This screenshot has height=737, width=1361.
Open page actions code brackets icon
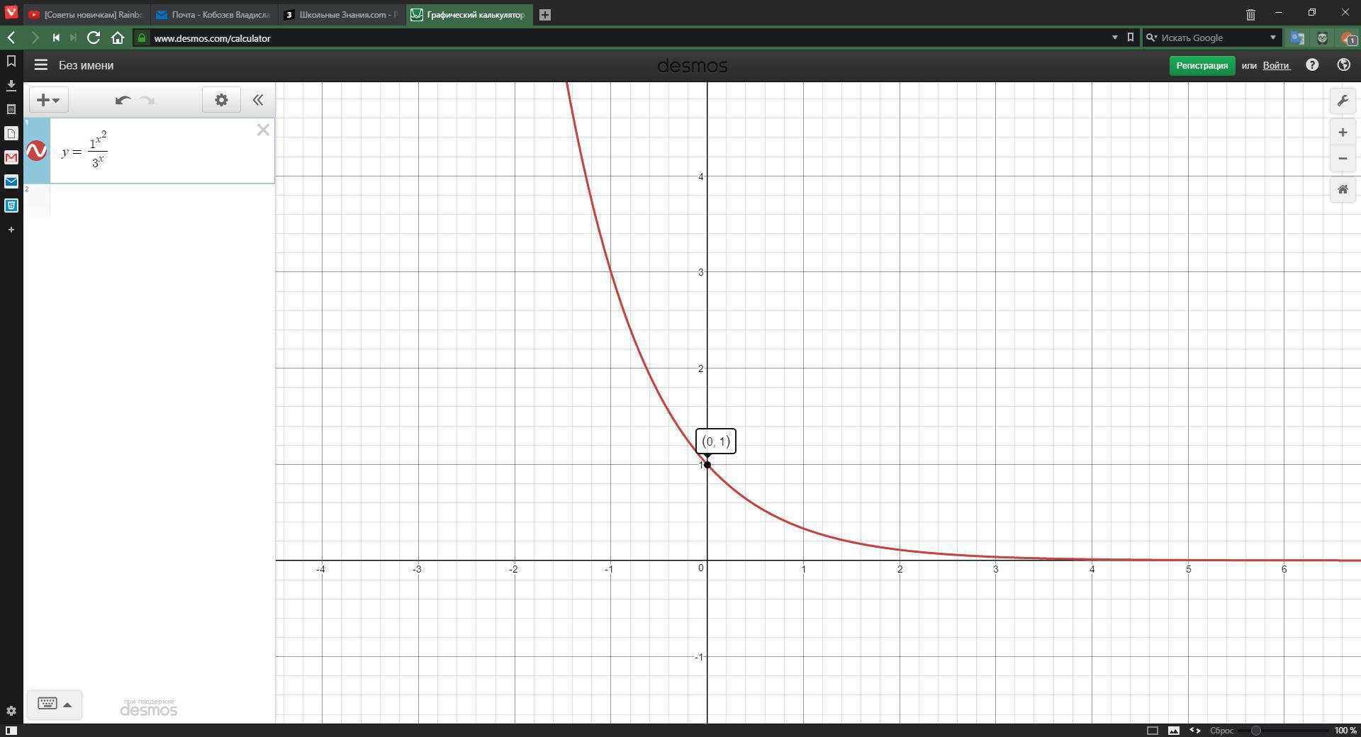point(1195,731)
